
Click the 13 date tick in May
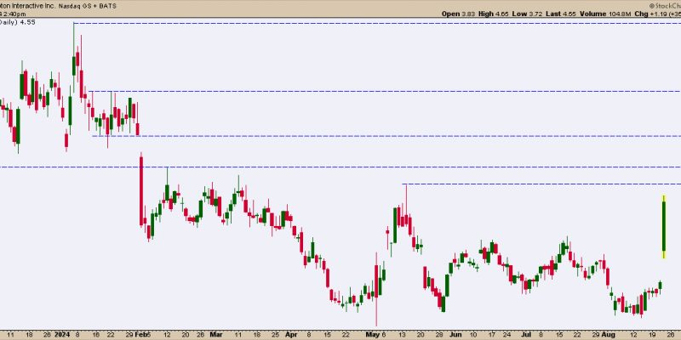click(x=402, y=335)
